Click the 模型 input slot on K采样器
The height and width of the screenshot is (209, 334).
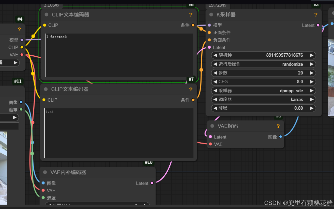209,25
